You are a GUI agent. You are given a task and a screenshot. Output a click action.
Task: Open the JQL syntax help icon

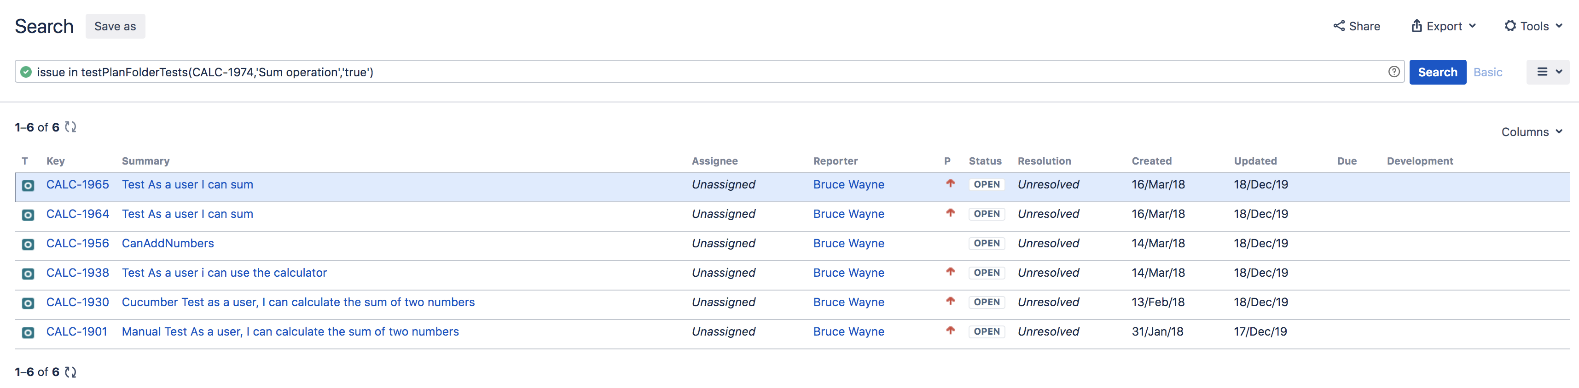[x=1394, y=72]
